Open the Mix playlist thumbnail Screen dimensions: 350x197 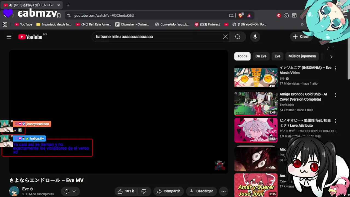[x=256, y=159]
